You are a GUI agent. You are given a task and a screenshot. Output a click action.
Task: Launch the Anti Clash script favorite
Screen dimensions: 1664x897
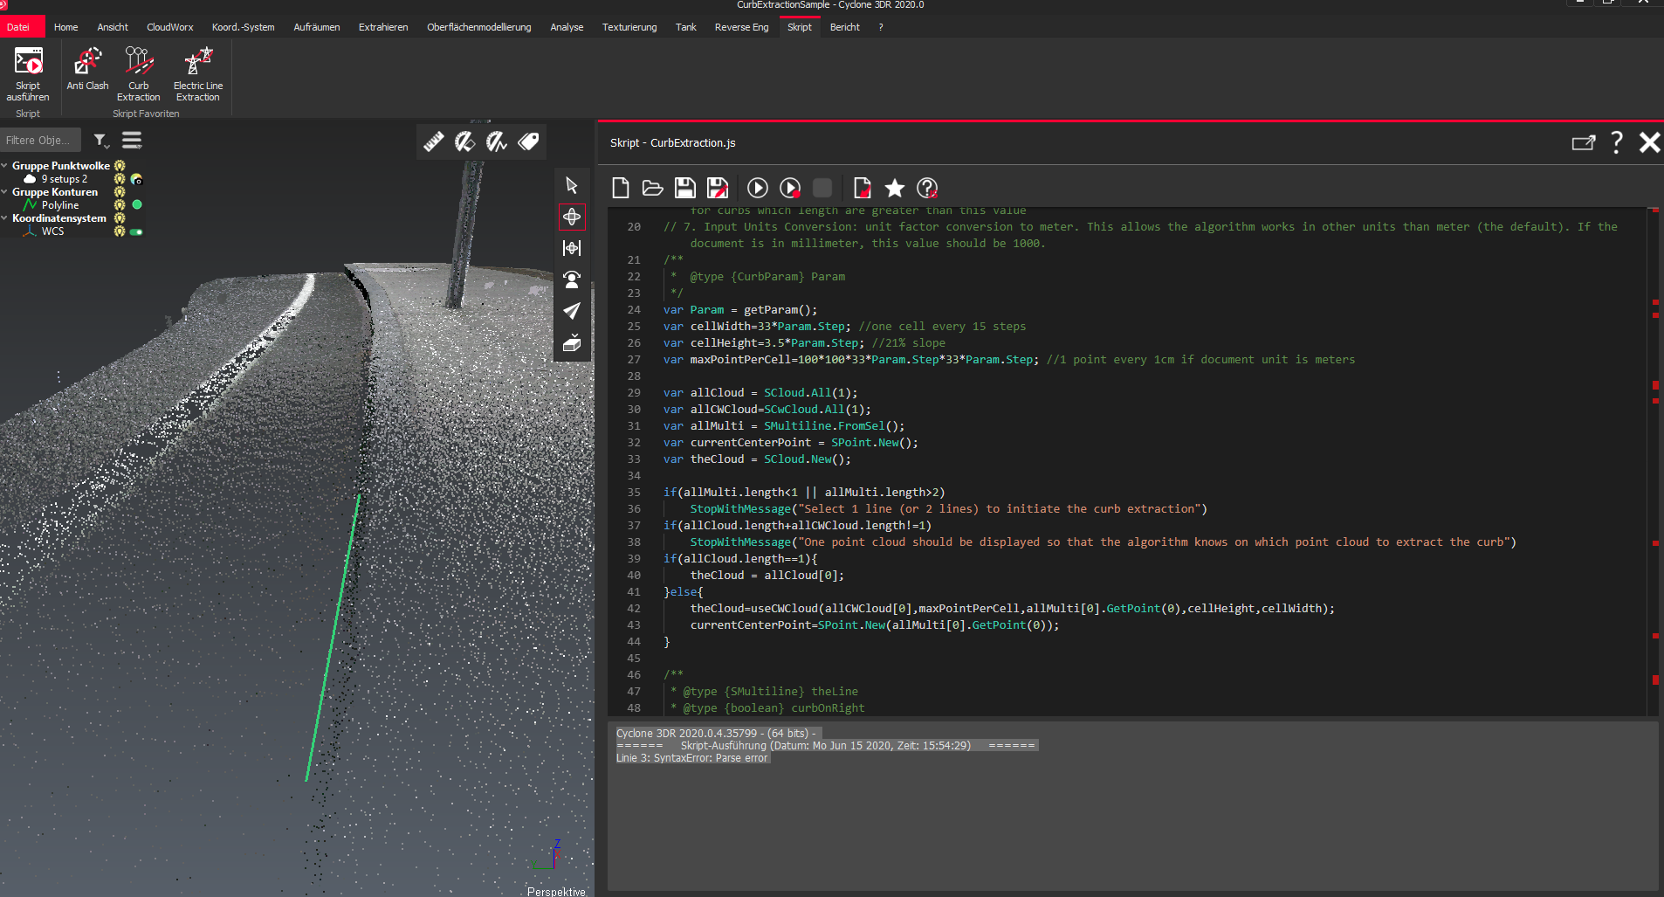[x=87, y=69]
